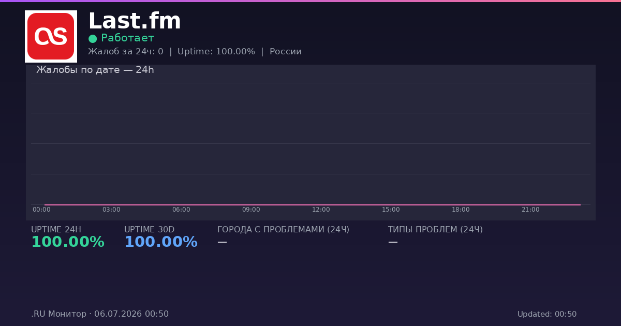The height and width of the screenshot is (326, 621).
Task: Click the UPTIME 30D label
Action: (x=149, y=230)
